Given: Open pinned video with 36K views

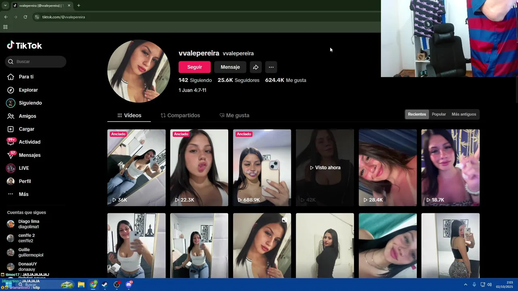Looking at the screenshot, I should click(136, 168).
